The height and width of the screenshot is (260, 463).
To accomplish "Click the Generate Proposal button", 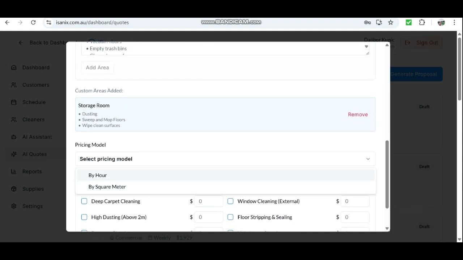I will pyautogui.click(x=416, y=74).
